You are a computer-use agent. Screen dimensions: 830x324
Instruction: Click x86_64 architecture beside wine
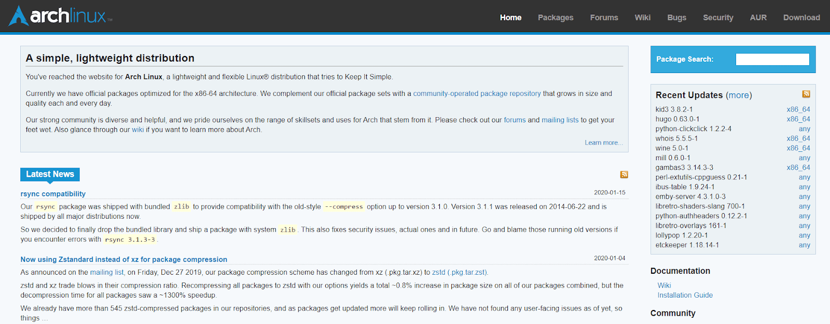tap(798, 148)
